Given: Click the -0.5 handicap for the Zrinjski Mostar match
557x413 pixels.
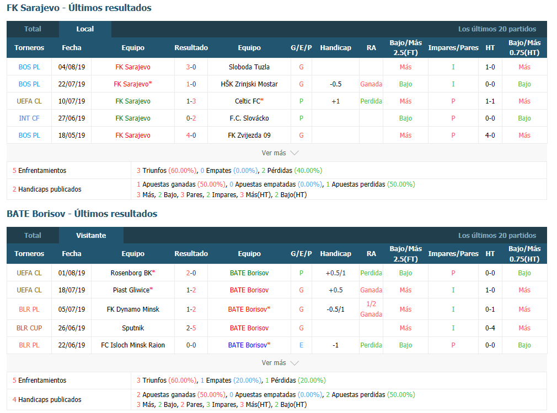Looking at the screenshot, I should 335,84.
